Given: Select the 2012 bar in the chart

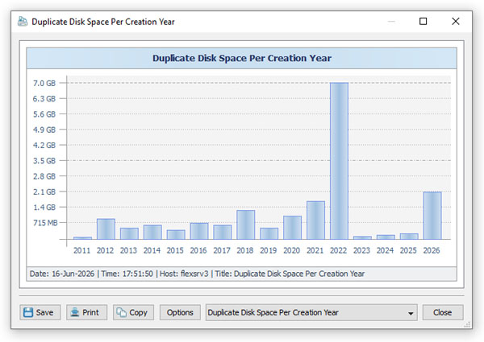Looking at the screenshot, I should click(x=106, y=229).
